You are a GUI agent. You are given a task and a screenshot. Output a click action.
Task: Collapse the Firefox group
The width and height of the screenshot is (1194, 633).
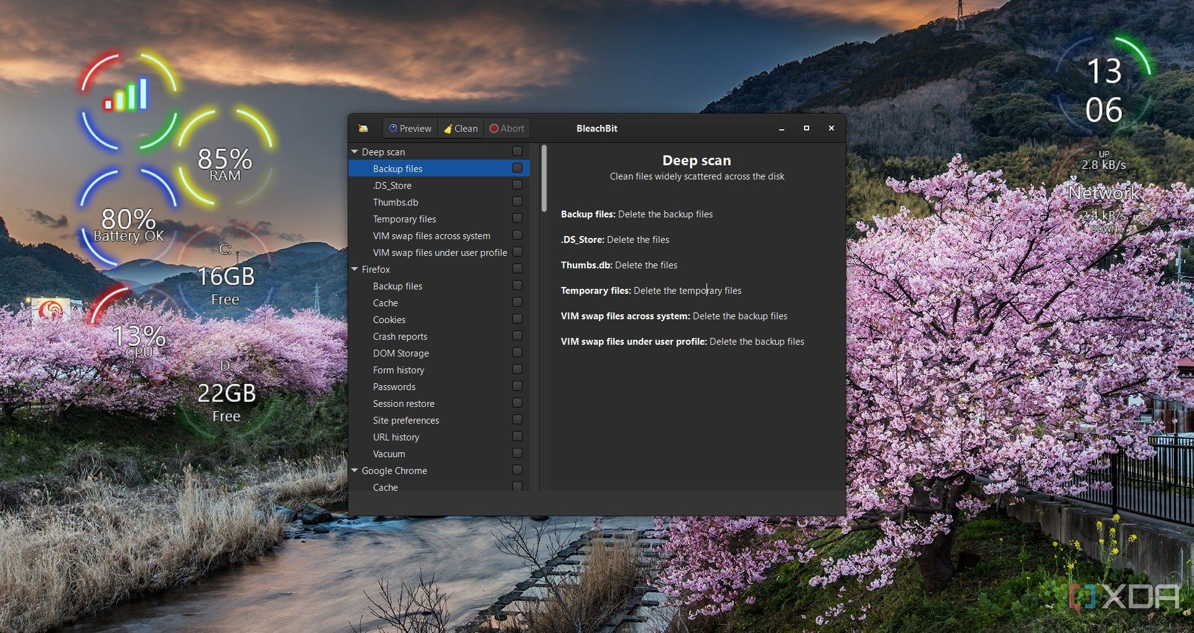point(354,269)
